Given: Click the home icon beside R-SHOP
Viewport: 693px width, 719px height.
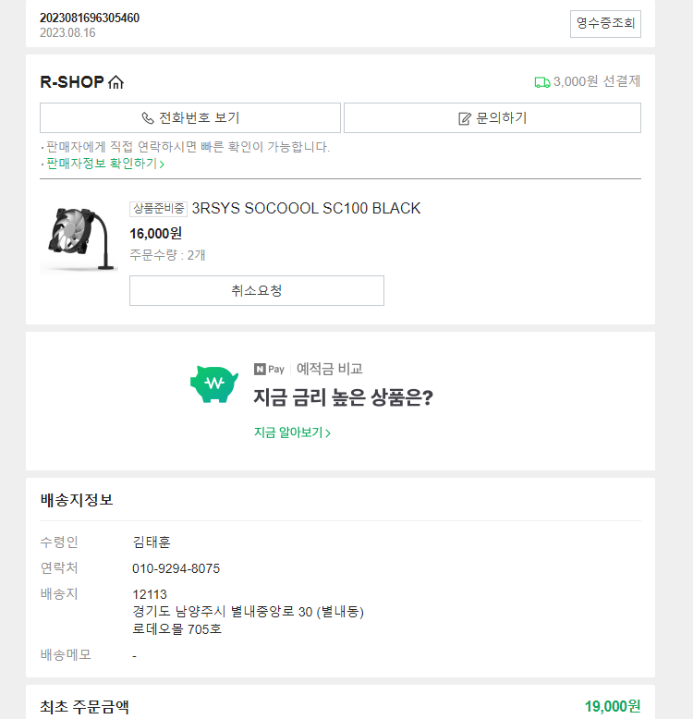Looking at the screenshot, I should tap(115, 82).
